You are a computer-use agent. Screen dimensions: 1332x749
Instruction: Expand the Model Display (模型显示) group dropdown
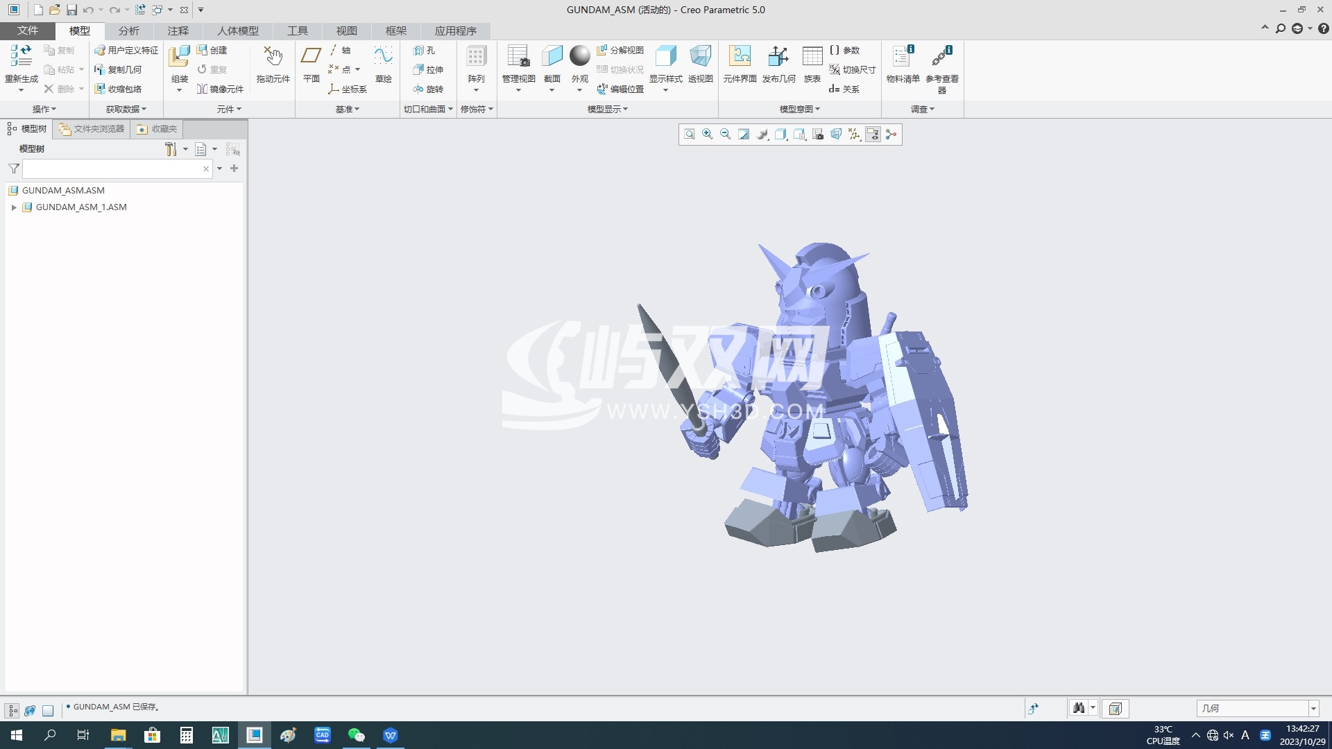608,109
